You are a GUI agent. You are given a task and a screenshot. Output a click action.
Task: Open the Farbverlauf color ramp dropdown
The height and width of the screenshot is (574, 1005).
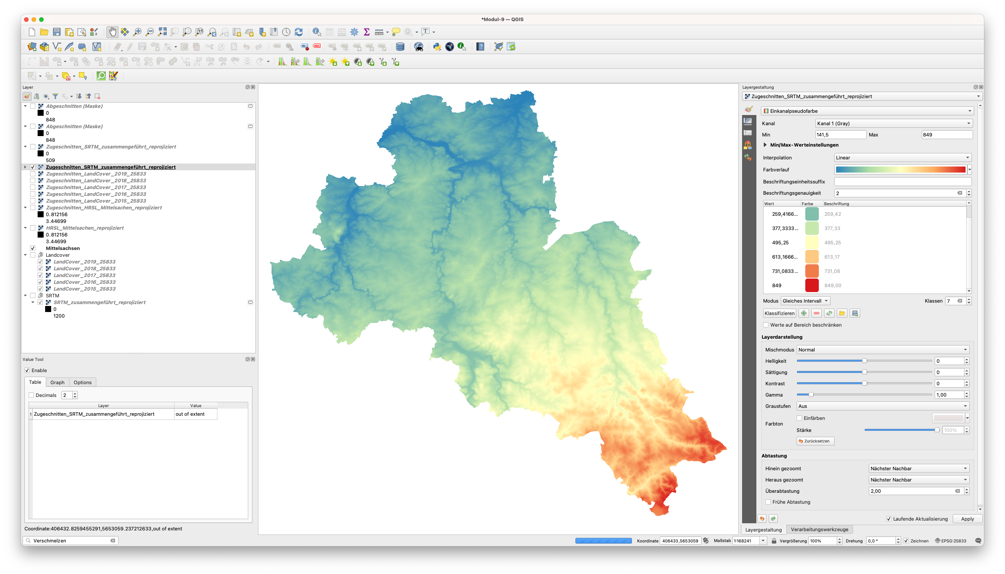click(x=969, y=169)
